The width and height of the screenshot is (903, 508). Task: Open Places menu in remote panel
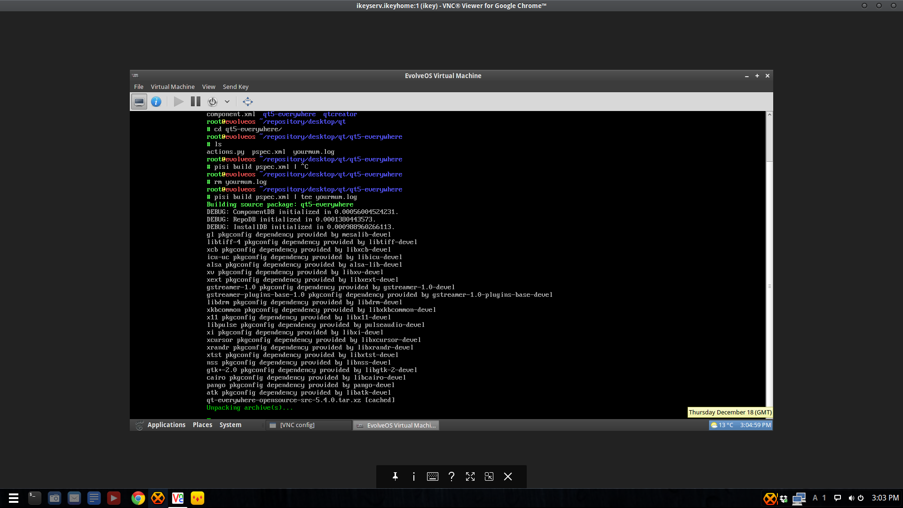pos(202,425)
